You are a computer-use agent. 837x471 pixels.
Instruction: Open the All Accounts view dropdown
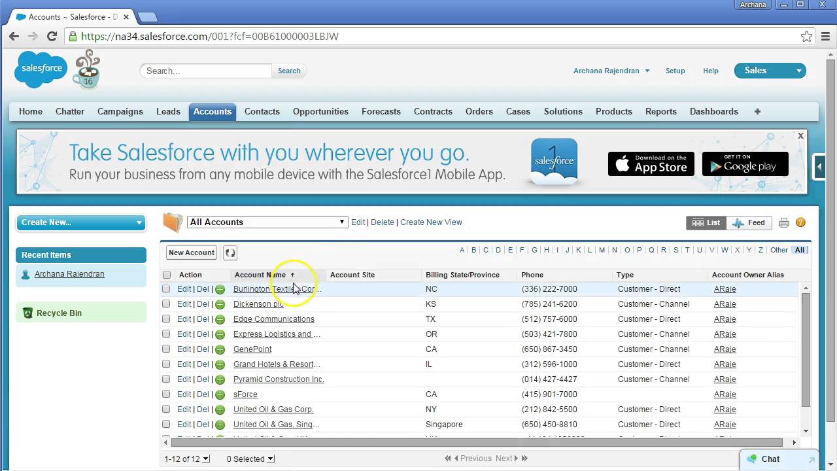coord(267,222)
